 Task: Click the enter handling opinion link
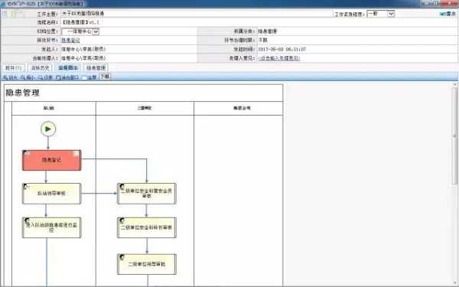[x=279, y=58]
